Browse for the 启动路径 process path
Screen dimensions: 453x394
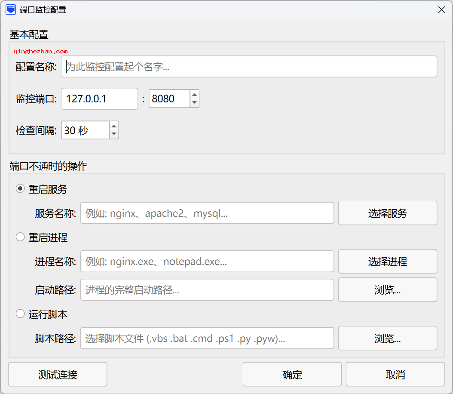(387, 289)
